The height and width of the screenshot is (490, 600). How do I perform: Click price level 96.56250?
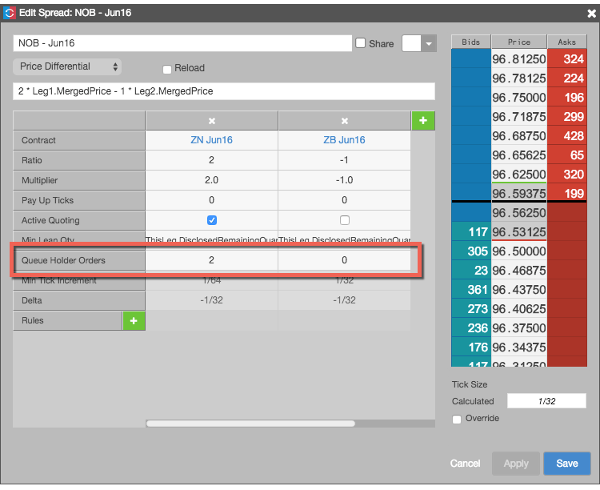[519, 213]
